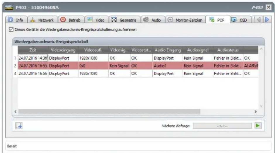Image resolution: width=275 pixels, height=153 pixels.
Task: Sort by the Audio Eingang column header
Action: coord(168,50)
